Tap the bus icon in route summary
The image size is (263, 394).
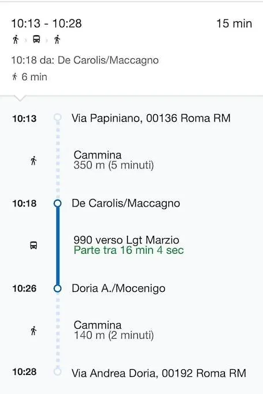(x=36, y=39)
